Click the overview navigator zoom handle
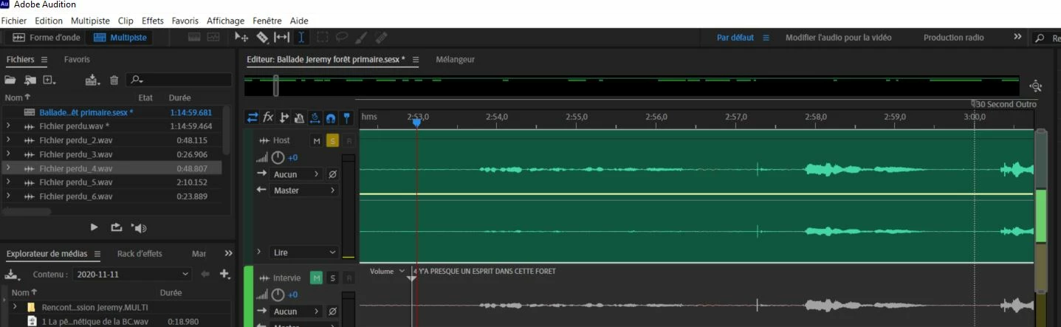The height and width of the screenshot is (327, 1061). coord(275,86)
